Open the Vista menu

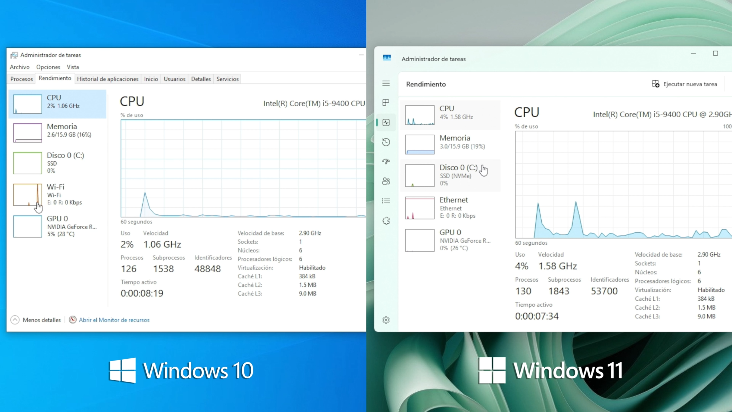pyautogui.click(x=73, y=67)
